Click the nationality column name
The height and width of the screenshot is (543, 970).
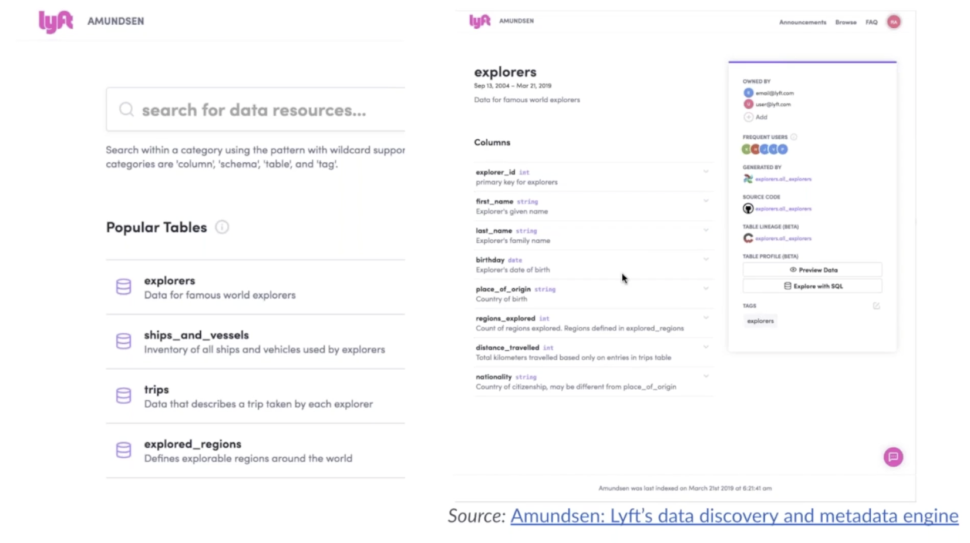[493, 377]
